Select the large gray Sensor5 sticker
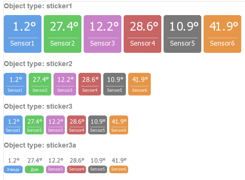This screenshot has height=180, width=245. pos(182,34)
